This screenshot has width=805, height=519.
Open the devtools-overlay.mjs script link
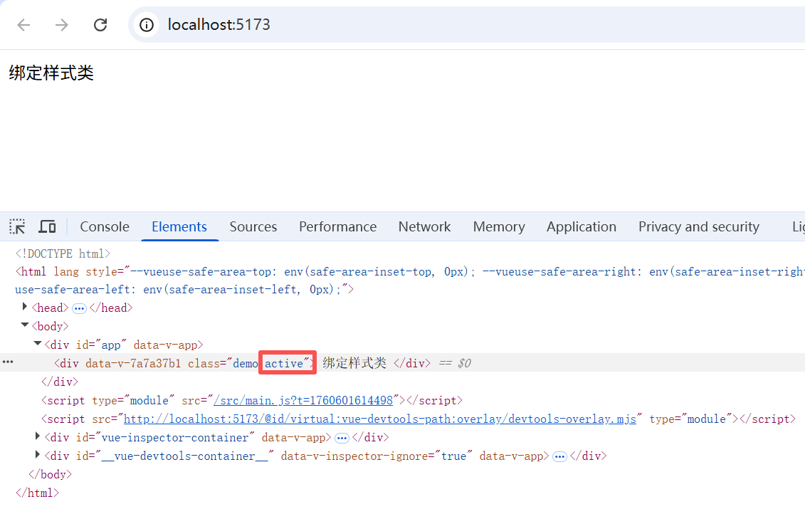point(380,419)
